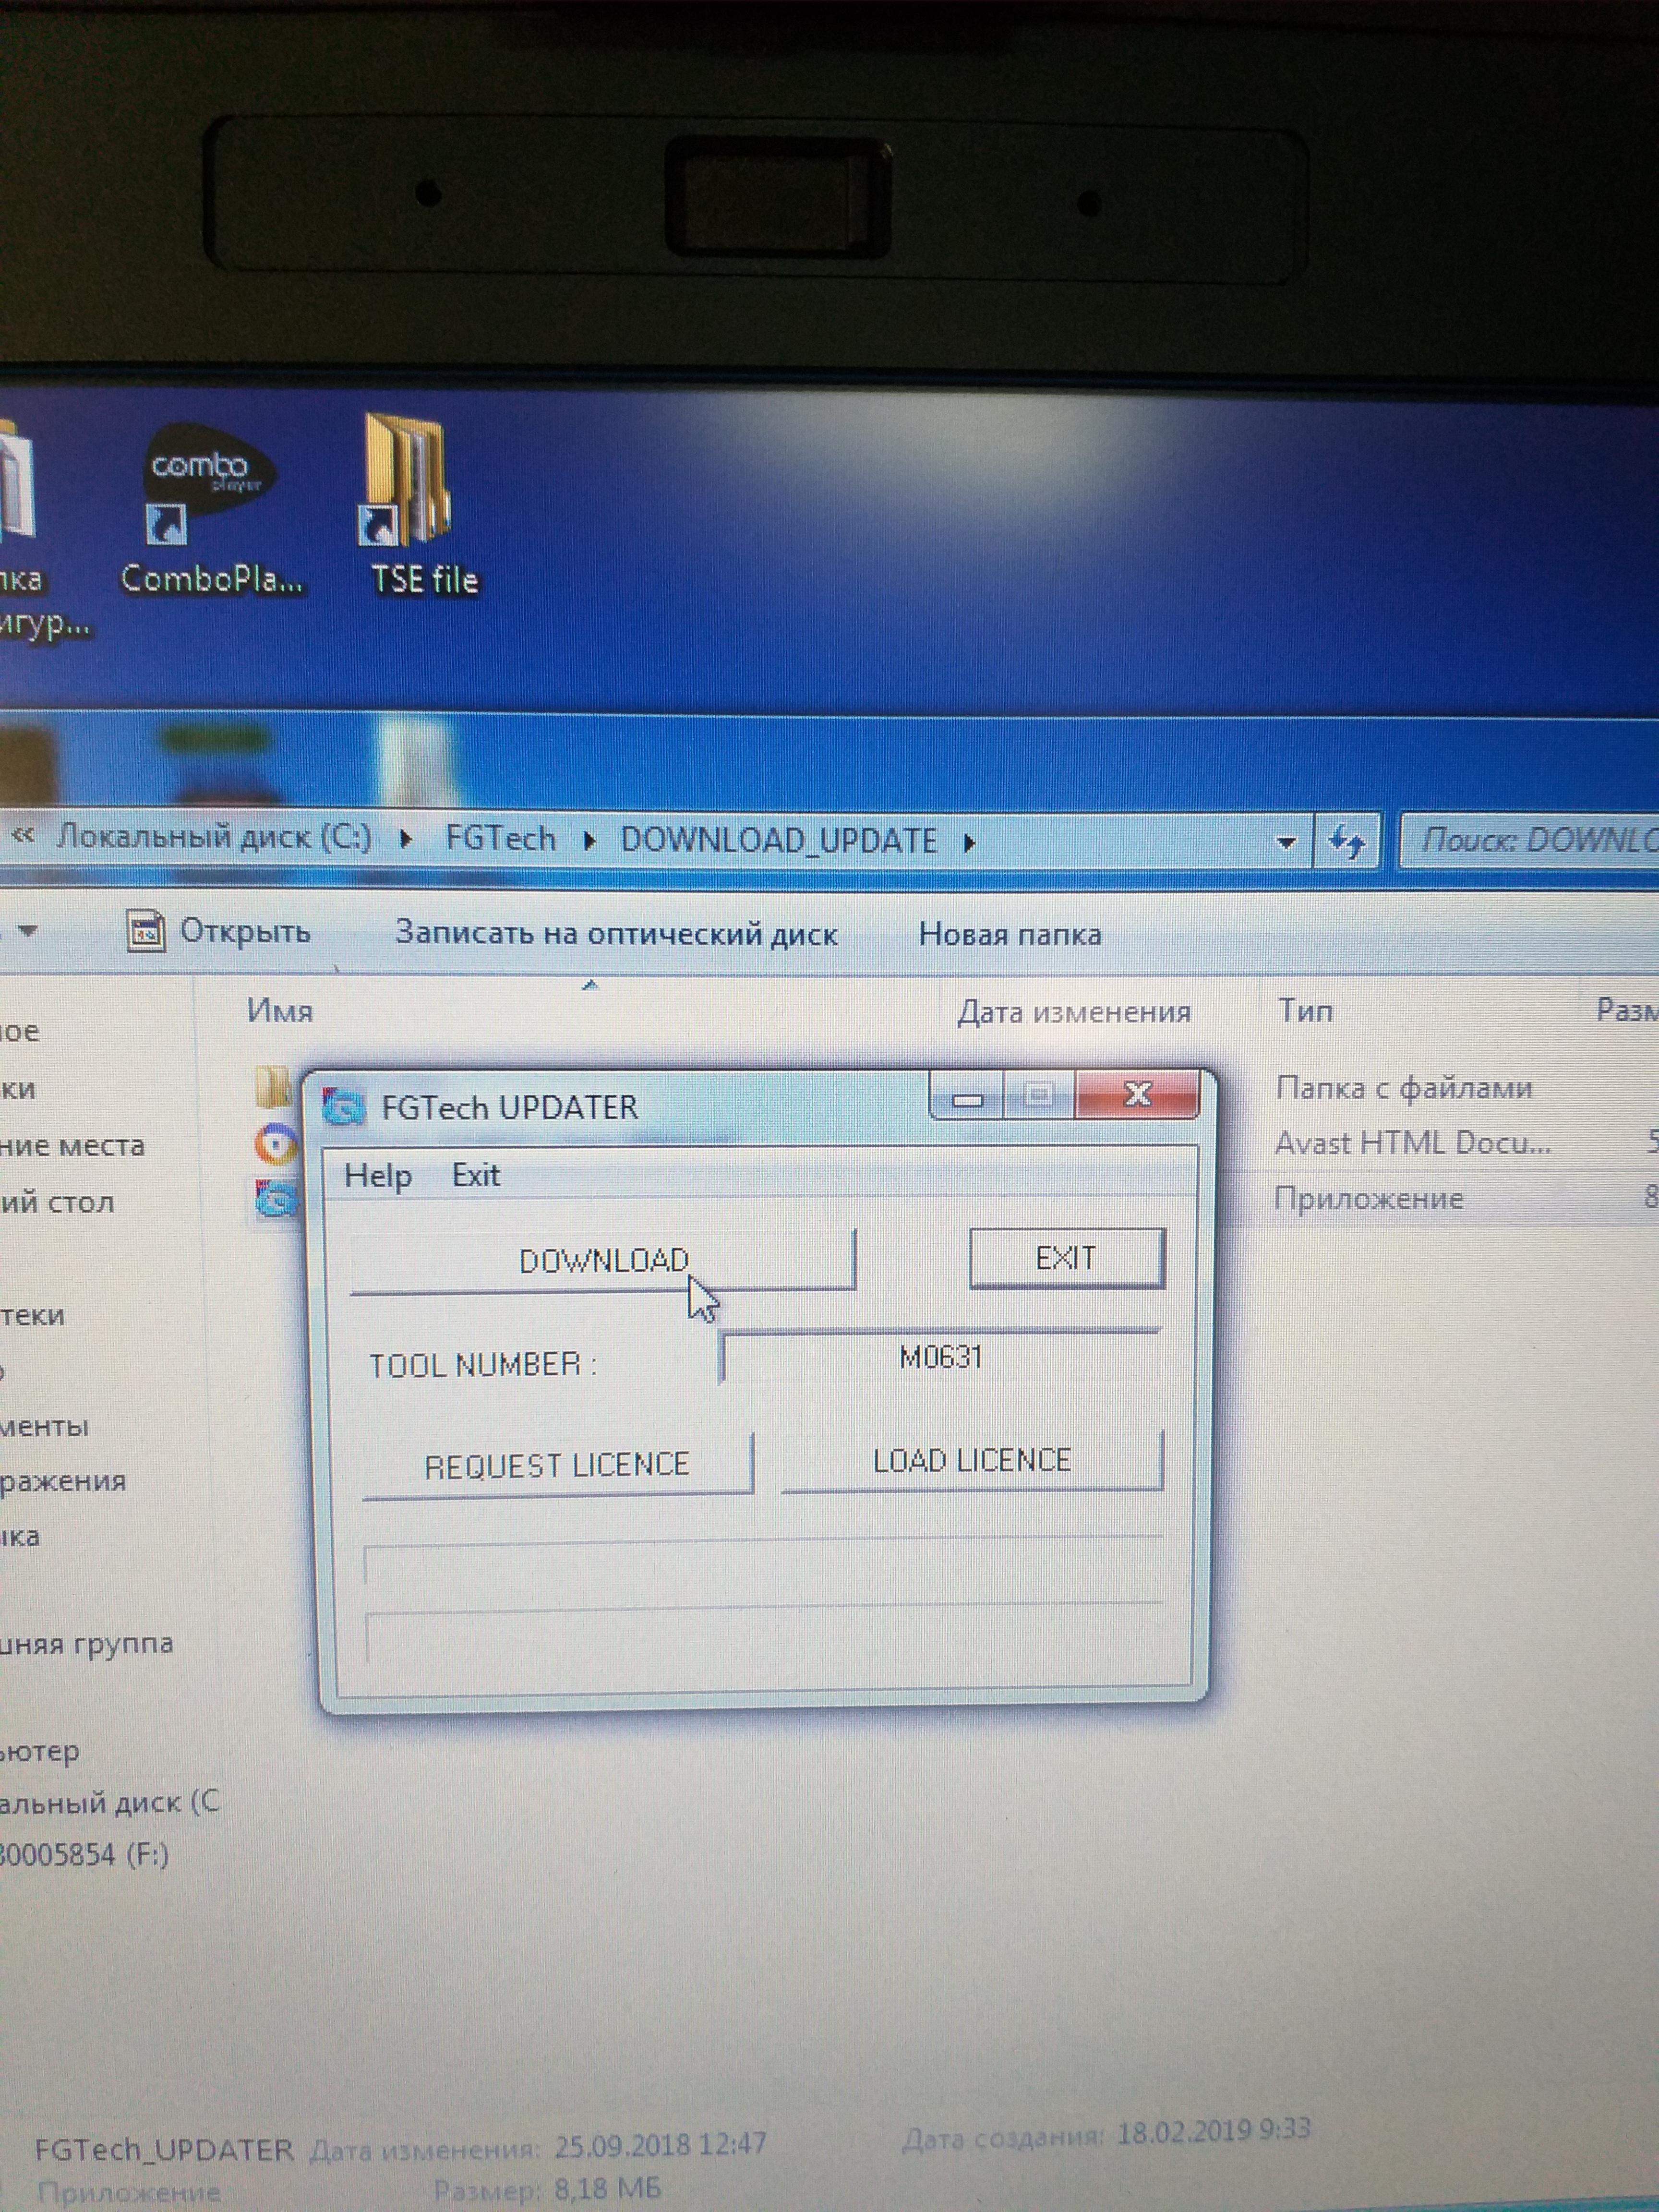Sort by Дата изменения column header
Image resolution: width=1659 pixels, height=2212 pixels.
pyautogui.click(x=1074, y=1013)
